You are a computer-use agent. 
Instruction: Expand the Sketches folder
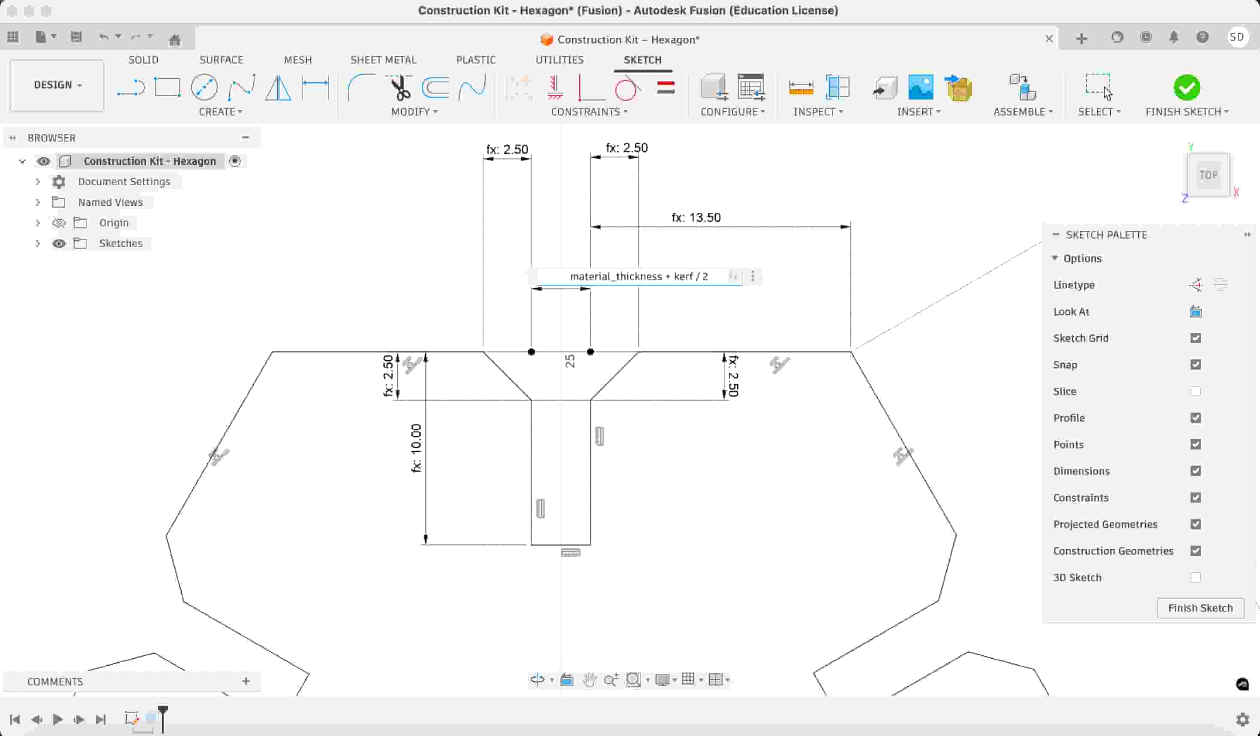coord(38,244)
